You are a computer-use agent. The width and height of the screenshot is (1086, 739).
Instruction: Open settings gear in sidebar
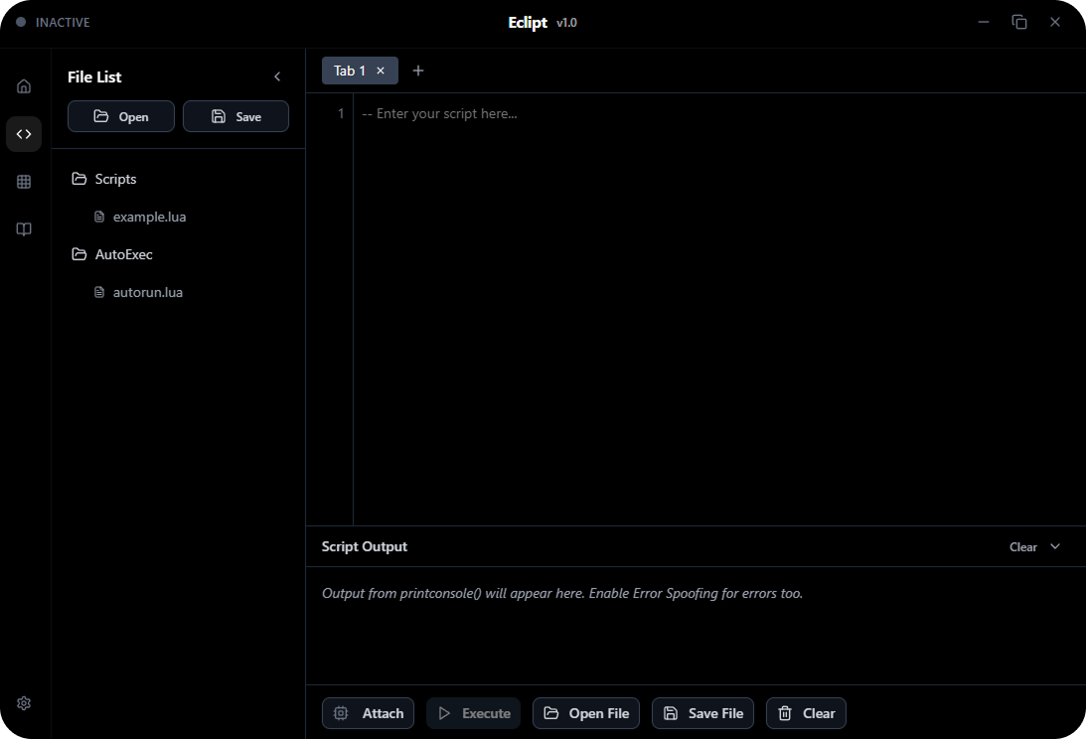[24, 703]
